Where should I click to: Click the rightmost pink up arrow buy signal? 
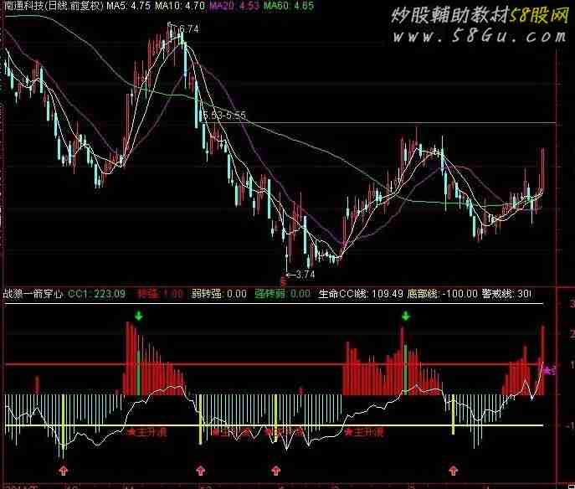click(x=454, y=470)
